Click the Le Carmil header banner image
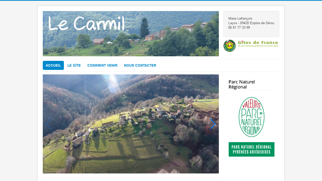This screenshot has width=322, height=181. tap(131, 34)
